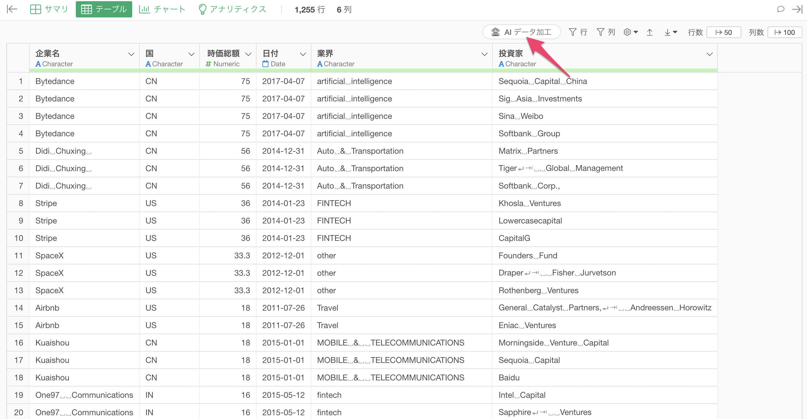Open the 日付 column menu chevron
This screenshot has width=807, height=419.
(x=303, y=54)
